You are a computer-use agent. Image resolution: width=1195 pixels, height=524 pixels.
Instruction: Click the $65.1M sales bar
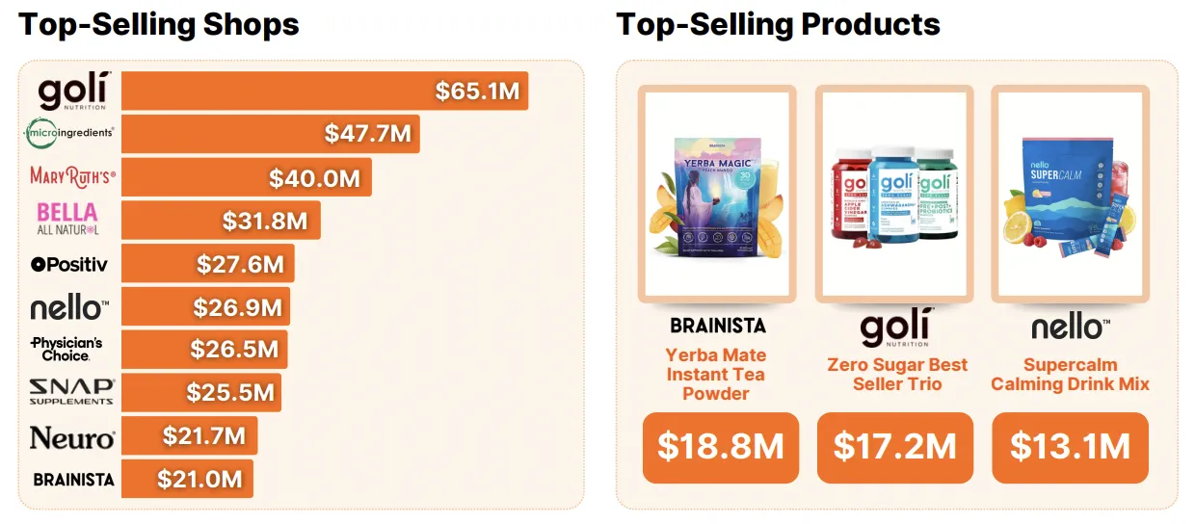pos(326,91)
